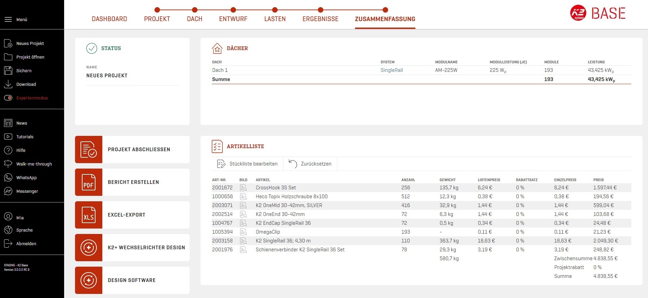
Task: Click the Hilfe question mark icon
Action: (x=8, y=150)
